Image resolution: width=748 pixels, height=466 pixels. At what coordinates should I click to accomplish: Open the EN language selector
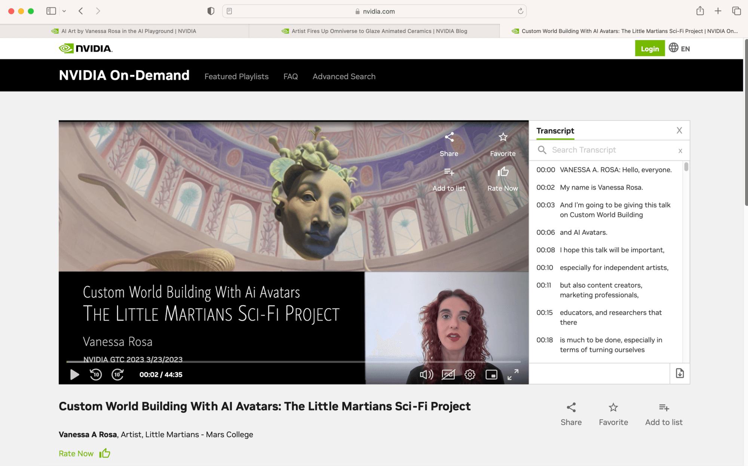point(679,48)
